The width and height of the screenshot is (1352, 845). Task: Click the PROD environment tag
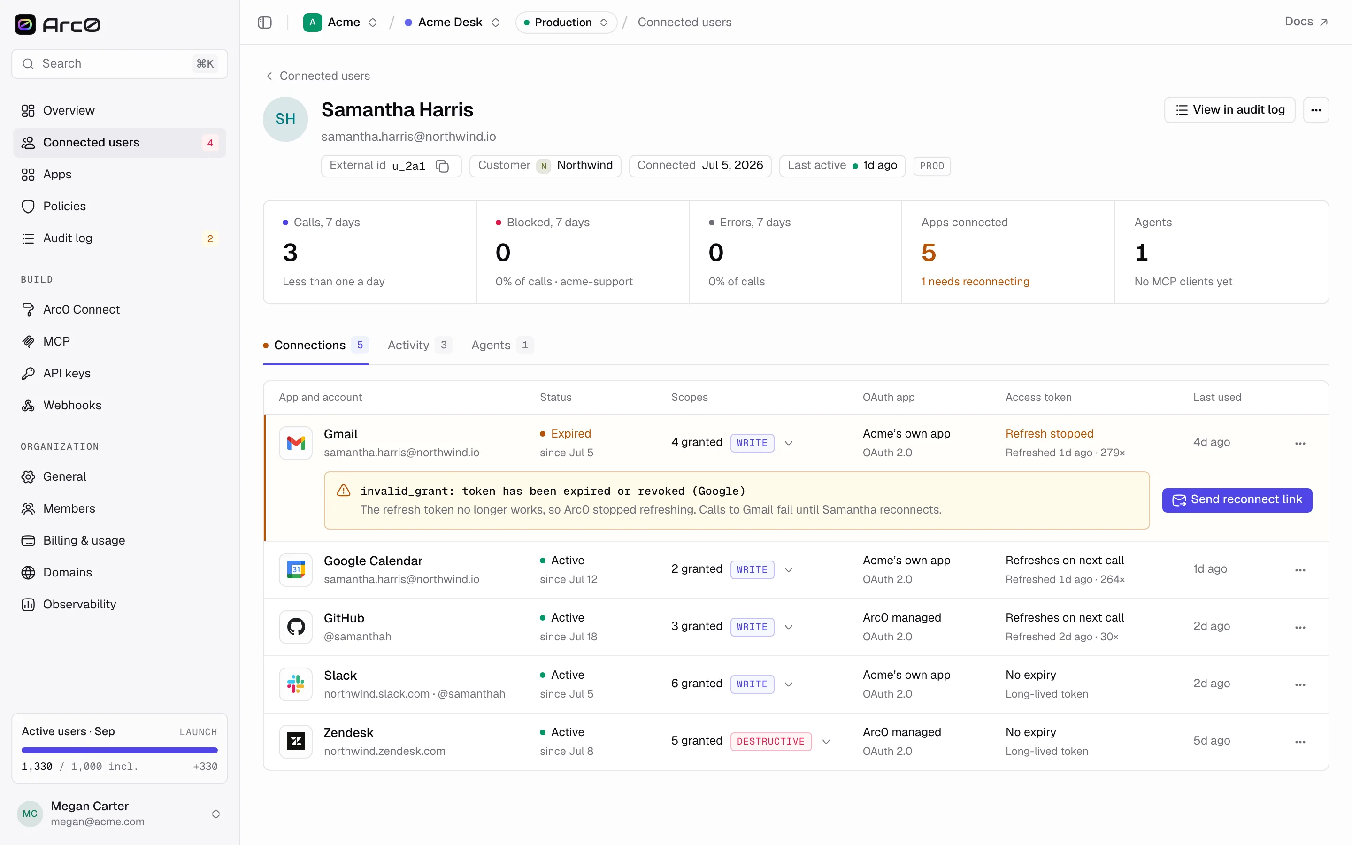(932, 166)
